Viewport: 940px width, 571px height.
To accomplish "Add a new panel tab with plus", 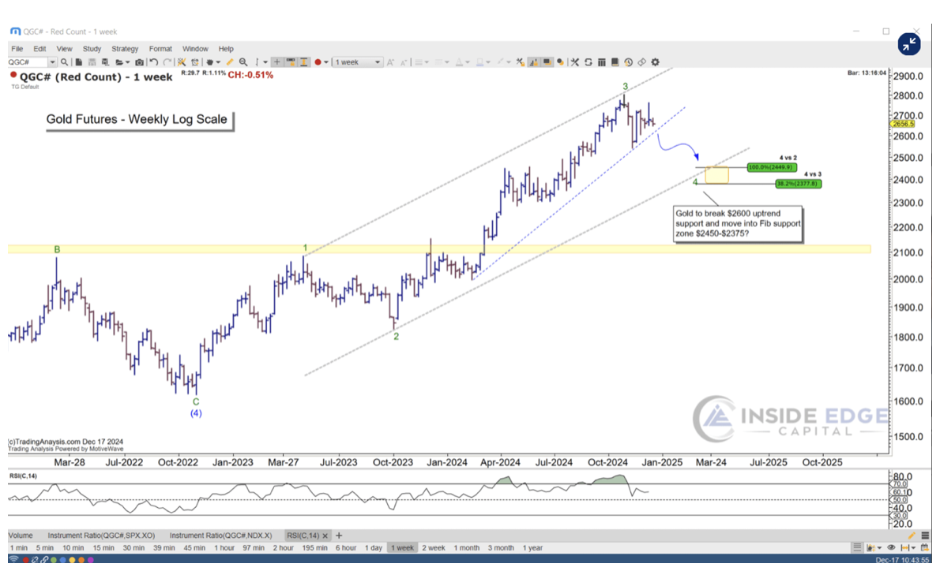I will tap(340, 535).
